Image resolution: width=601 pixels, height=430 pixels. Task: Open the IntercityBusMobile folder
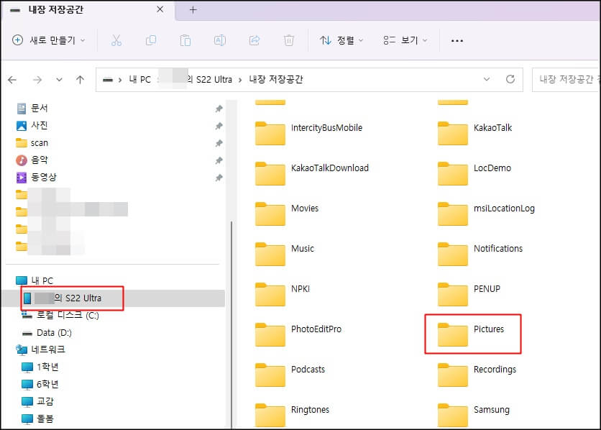309,132
